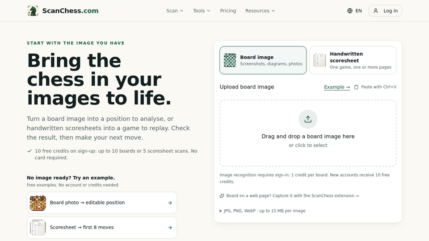Click the Resources menu chevron
429x241 pixels.
coord(273,11)
